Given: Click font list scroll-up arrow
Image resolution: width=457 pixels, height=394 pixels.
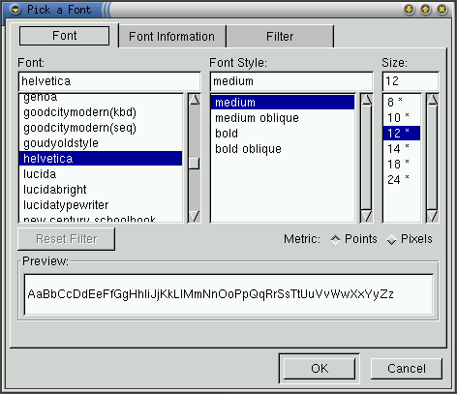Looking at the screenshot, I should coord(195,100).
